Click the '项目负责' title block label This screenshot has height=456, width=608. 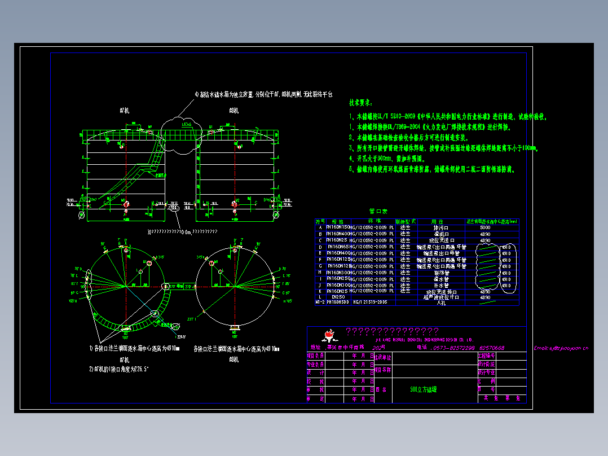point(316,356)
